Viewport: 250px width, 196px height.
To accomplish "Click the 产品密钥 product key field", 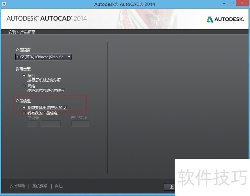I will pos(80,123).
